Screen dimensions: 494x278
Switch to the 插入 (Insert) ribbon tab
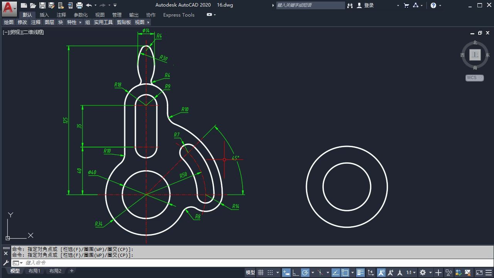click(44, 15)
